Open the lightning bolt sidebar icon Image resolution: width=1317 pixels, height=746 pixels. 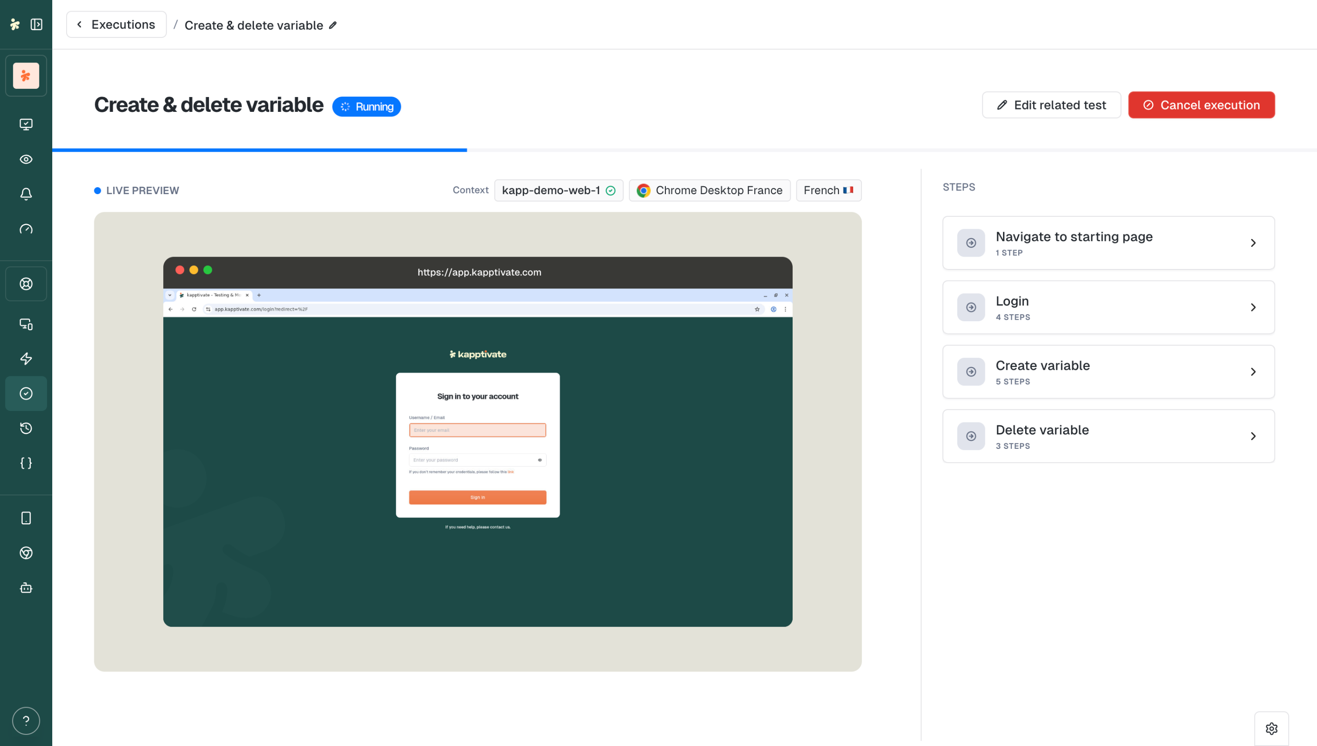coord(26,359)
